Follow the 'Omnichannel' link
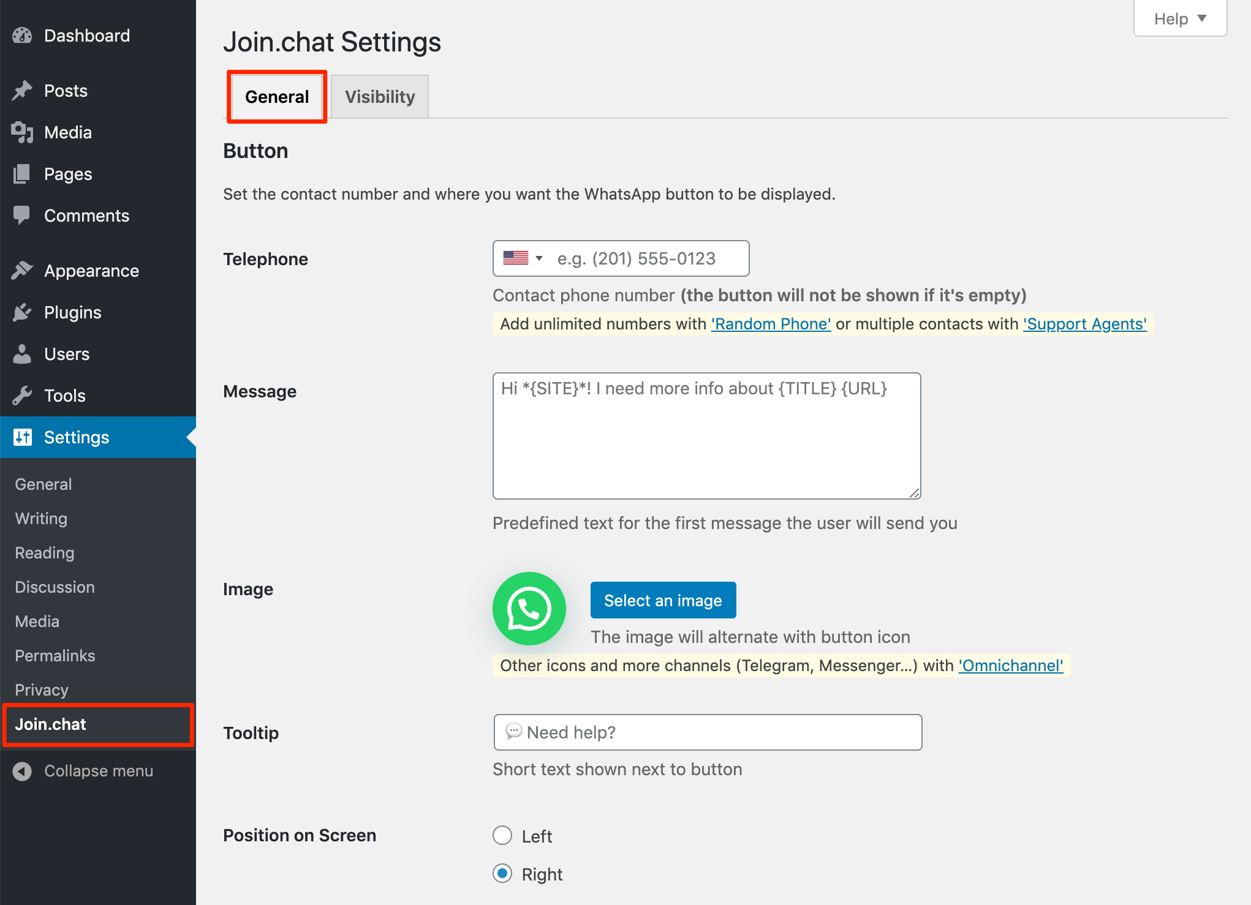Viewport: 1251px width, 905px height. tap(1011, 666)
